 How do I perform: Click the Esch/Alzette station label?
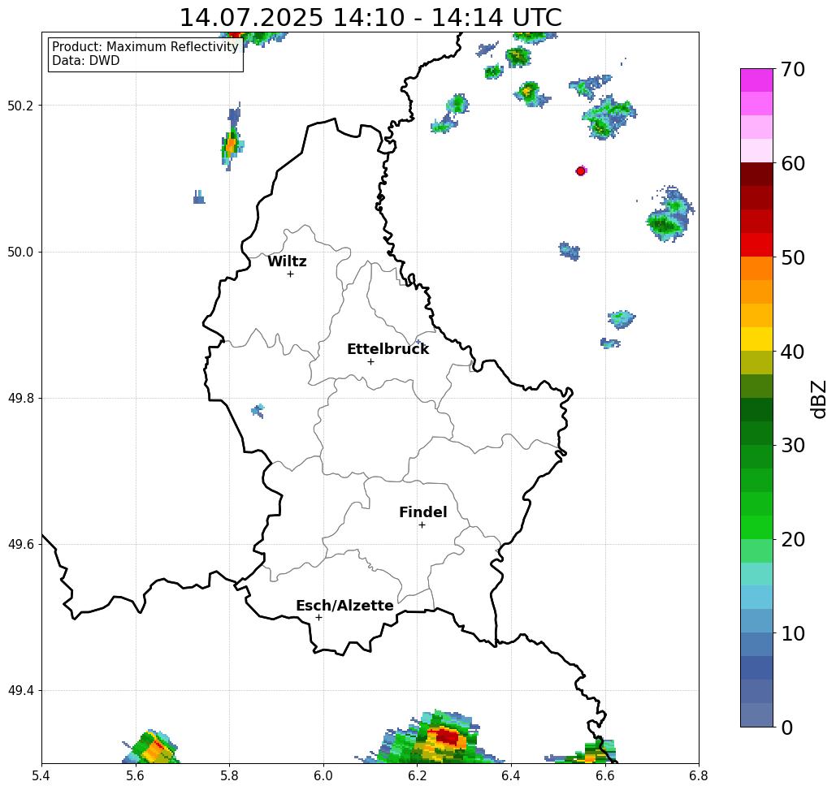(x=344, y=606)
